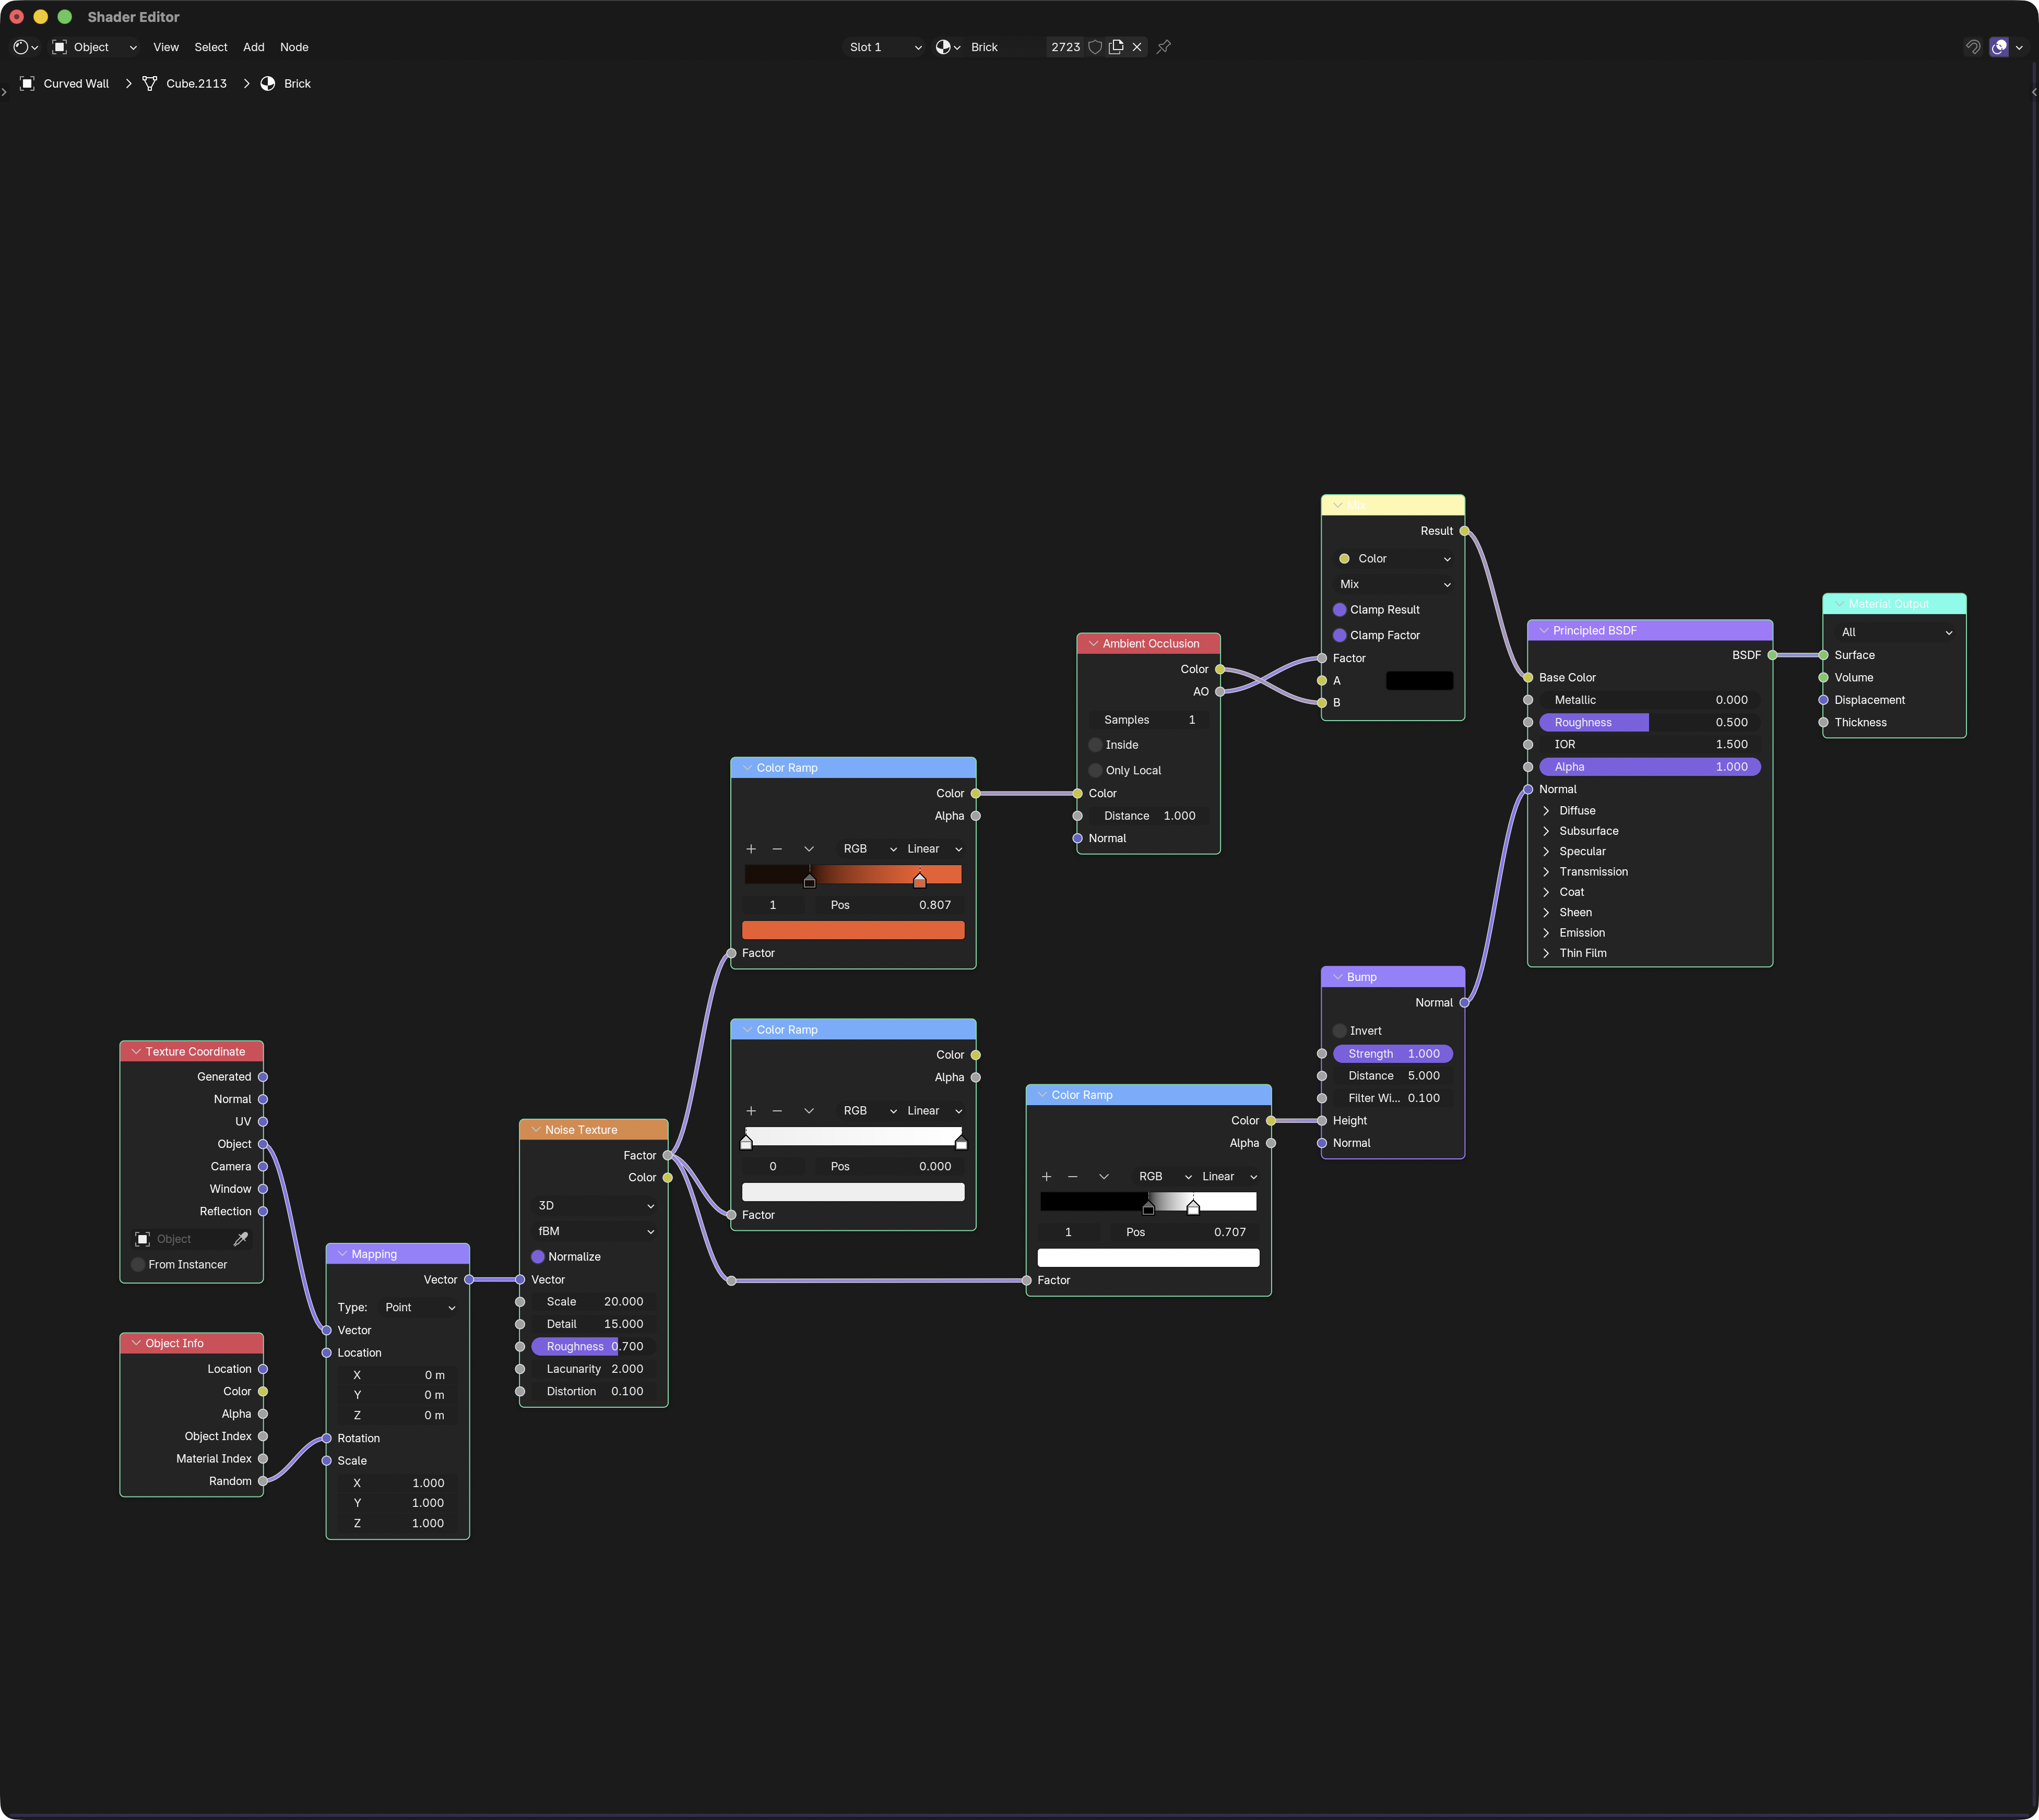Toggle Clamp Factor in Mix node
Image resolution: width=2039 pixels, height=1820 pixels.
click(x=1339, y=636)
